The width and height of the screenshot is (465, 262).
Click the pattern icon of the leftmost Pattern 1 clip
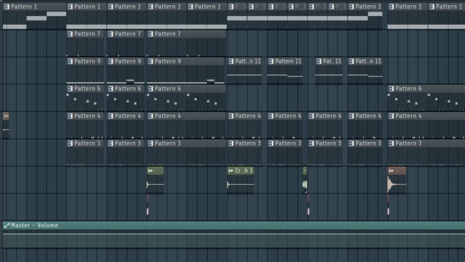tap(7, 7)
